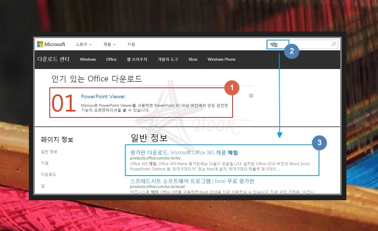The height and width of the screenshot is (231, 378).
Task: Click the info icon beside PowerPoint Viewer
Action: pos(251,96)
